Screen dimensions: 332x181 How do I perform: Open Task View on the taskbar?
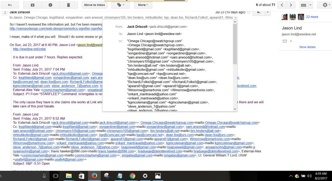click(56, 175)
